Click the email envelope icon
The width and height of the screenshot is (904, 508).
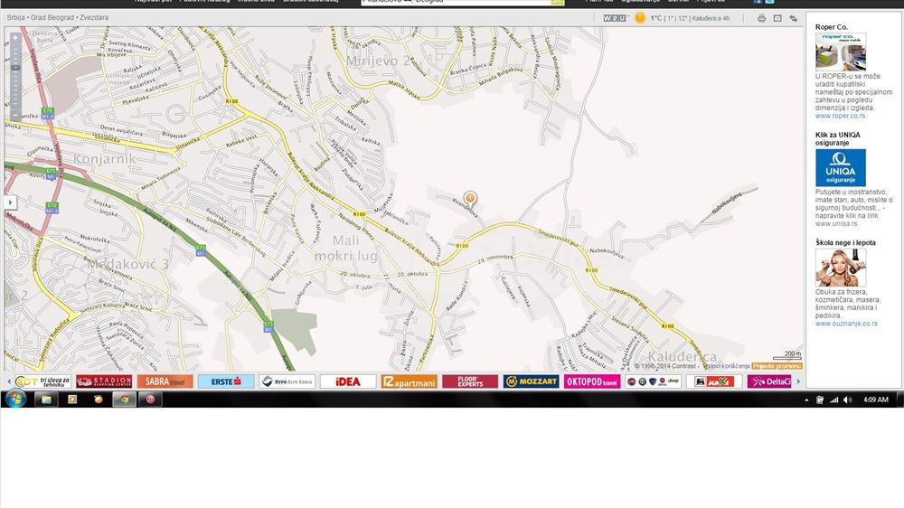pos(777,18)
